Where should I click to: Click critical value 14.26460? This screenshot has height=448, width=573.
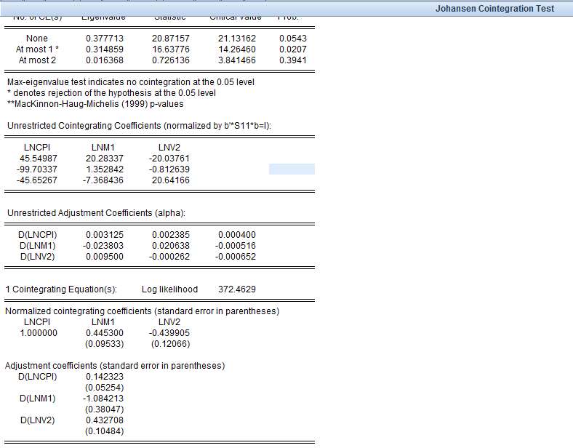(x=237, y=49)
